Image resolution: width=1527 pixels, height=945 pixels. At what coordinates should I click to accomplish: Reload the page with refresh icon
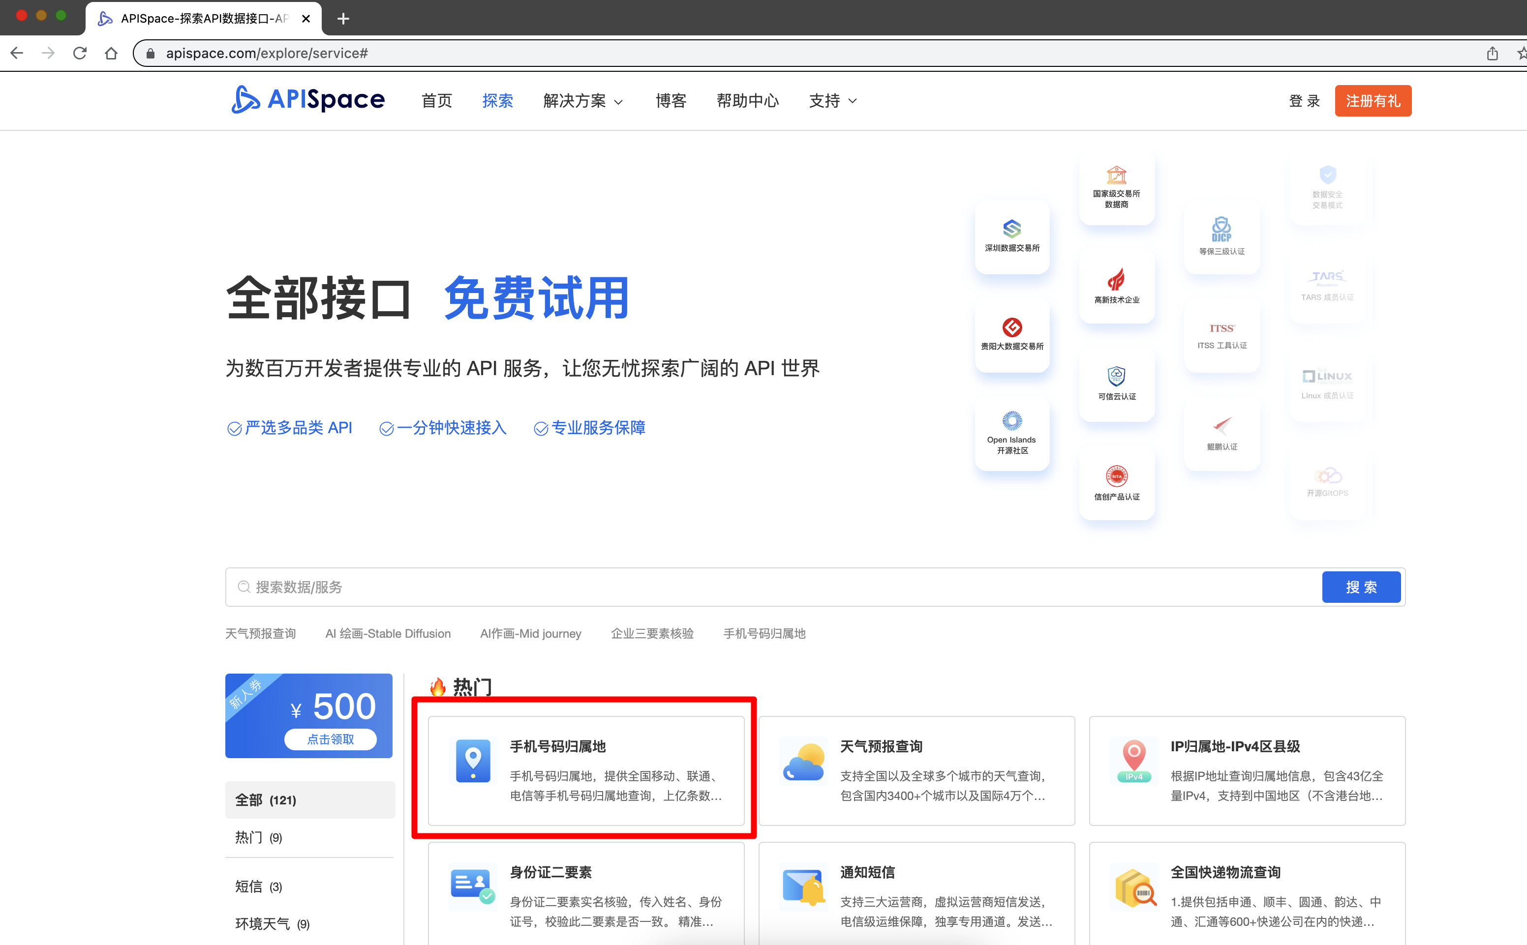(79, 53)
